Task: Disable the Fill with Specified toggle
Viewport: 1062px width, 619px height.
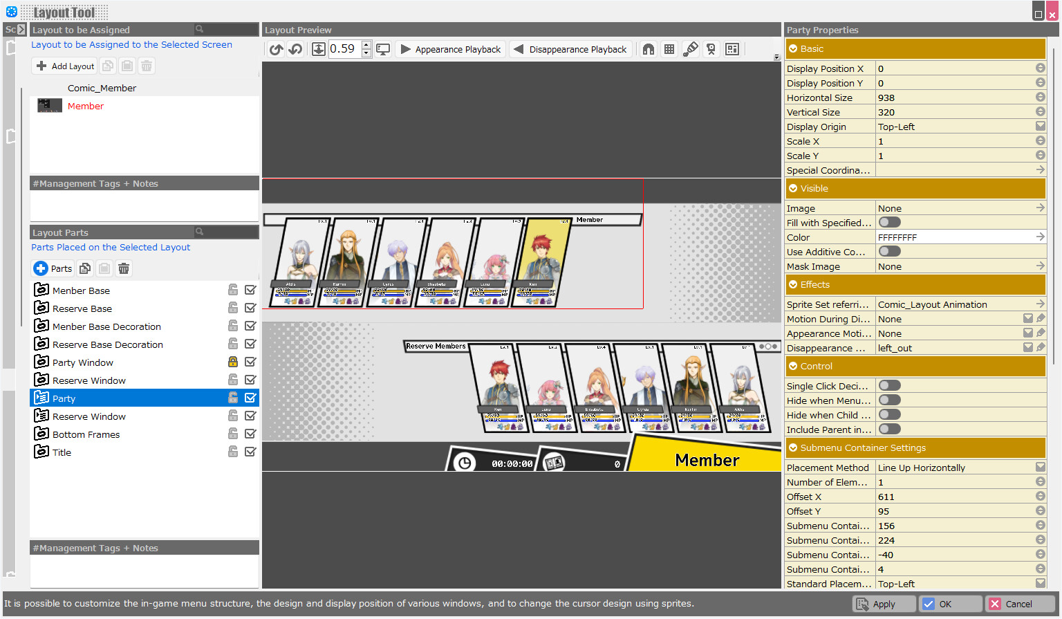Action: [889, 222]
